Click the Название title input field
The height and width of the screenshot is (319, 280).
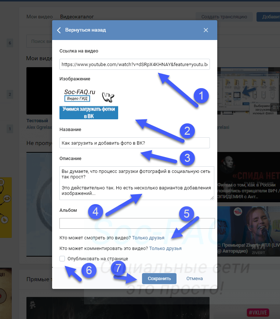pyautogui.click(x=134, y=143)
